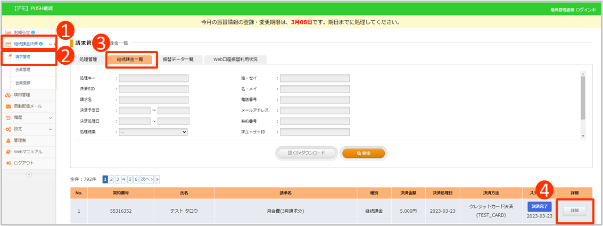The image size is (603, 226).
Task: Click the CSVダウンロード button
Action: [307, 153]
